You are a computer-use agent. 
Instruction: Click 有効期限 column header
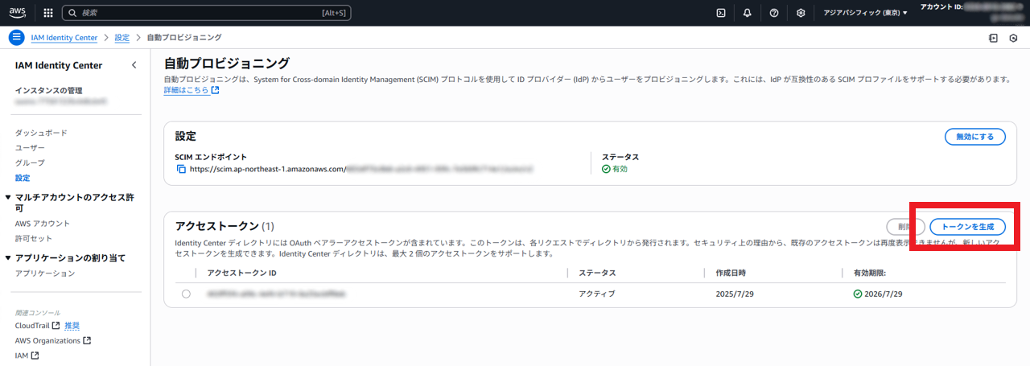(x=871, y=273)
